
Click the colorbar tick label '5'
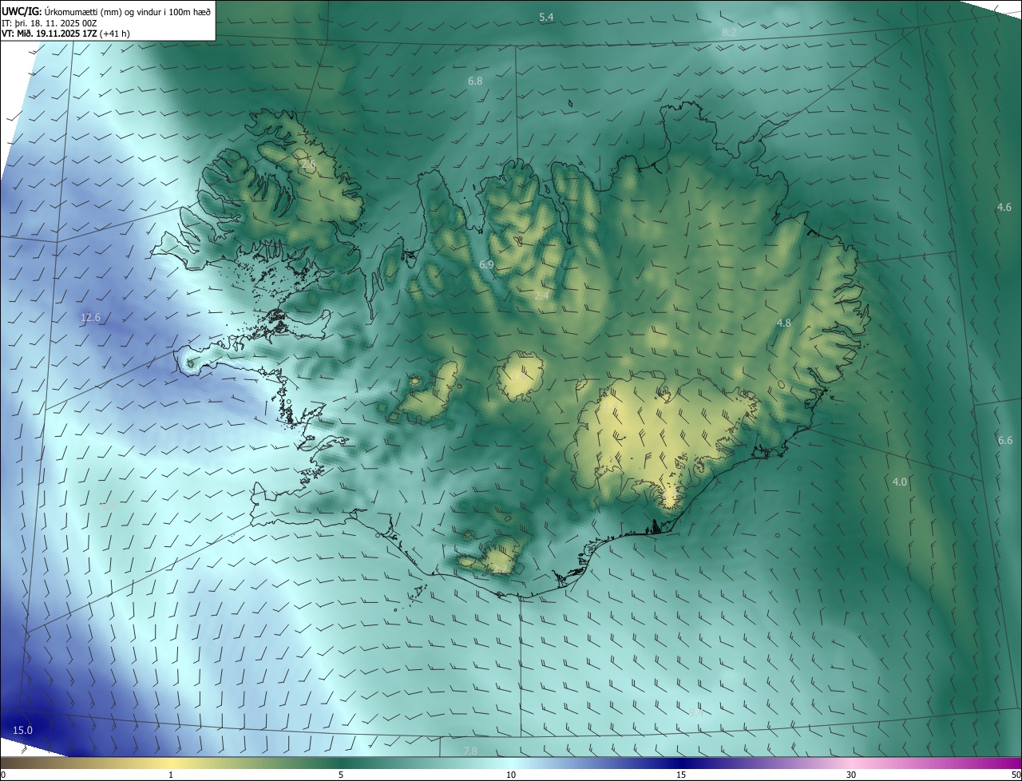click(x=341, y=775)
